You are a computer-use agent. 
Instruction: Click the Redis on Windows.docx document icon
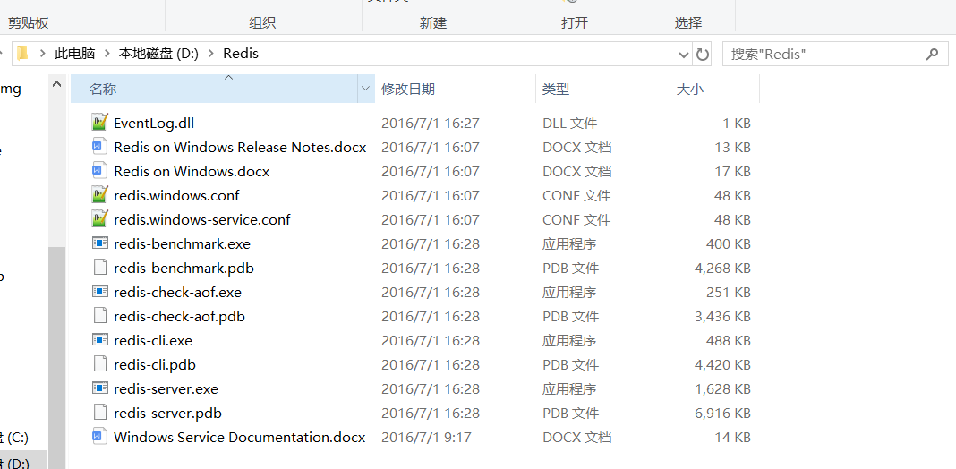99,171
